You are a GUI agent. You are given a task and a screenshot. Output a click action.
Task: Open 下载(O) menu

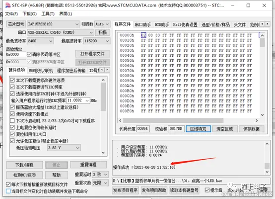[30, 14]
